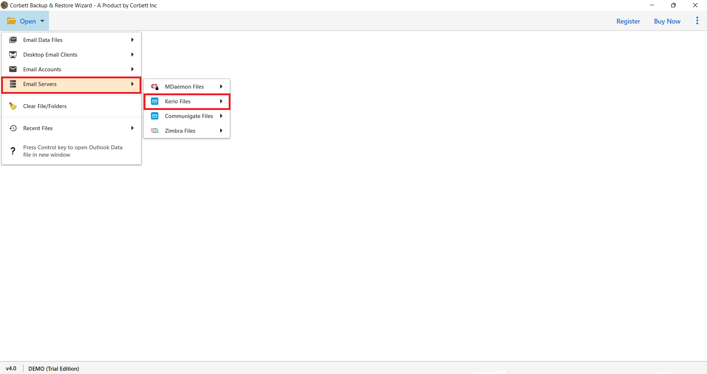Open the Recent Files menu entry
Screen dimensions: 707x374
pyautogui.click(x=71, y=128)
